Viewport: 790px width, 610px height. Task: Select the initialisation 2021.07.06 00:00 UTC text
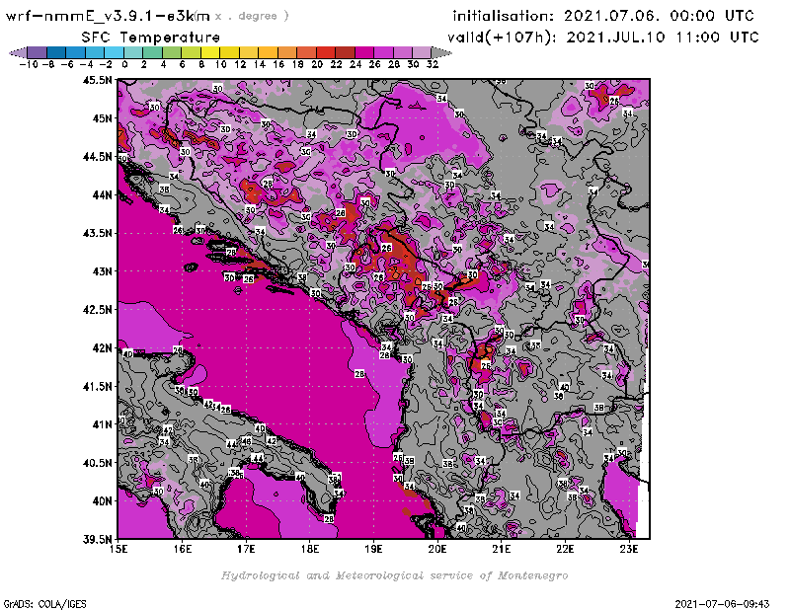[x=603, y=16]
